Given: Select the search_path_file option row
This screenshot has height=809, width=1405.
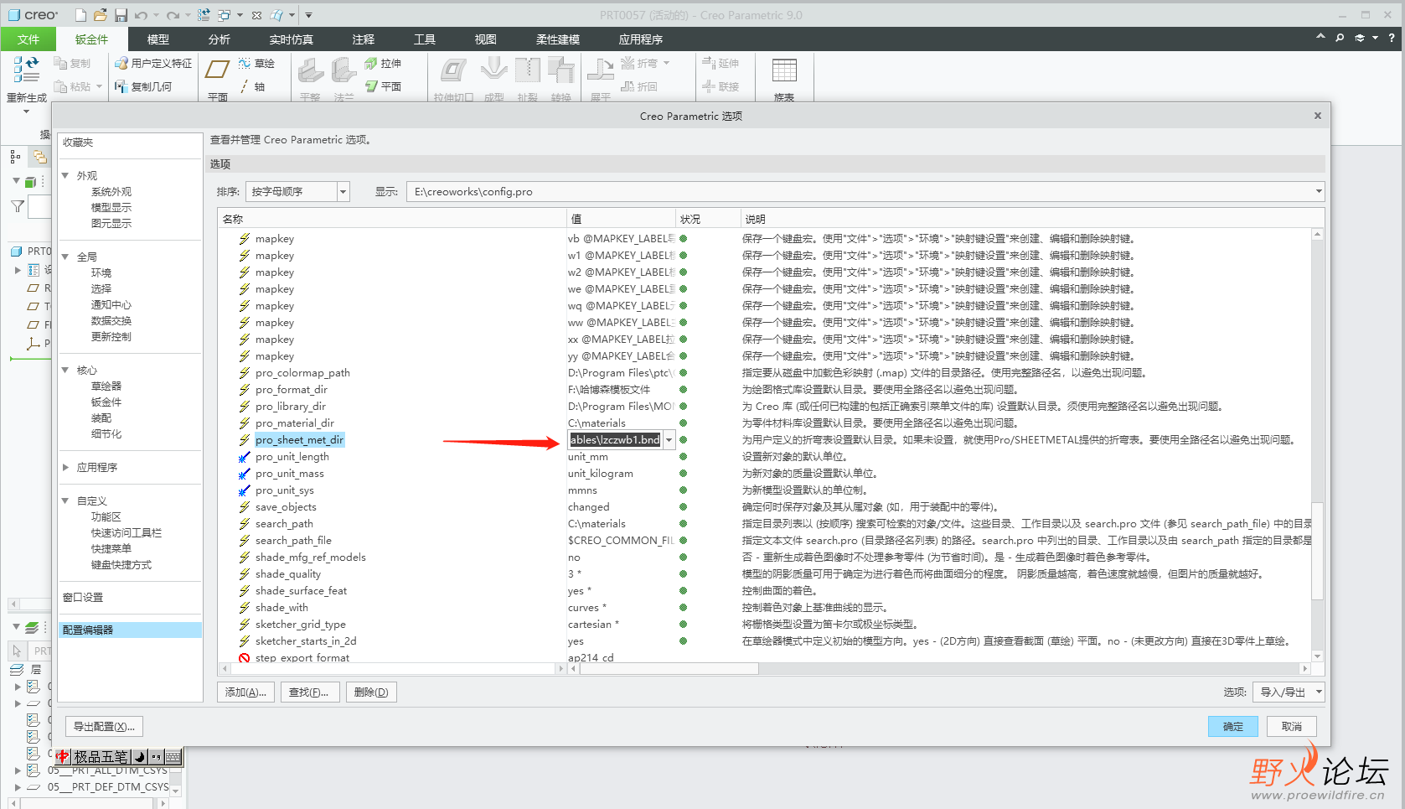Looking at the screenshot, I should tap(293, 541).
